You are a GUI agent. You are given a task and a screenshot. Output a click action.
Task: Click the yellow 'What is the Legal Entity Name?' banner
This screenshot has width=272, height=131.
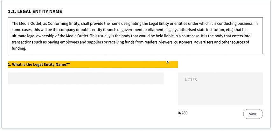click(x=93, y=65)
